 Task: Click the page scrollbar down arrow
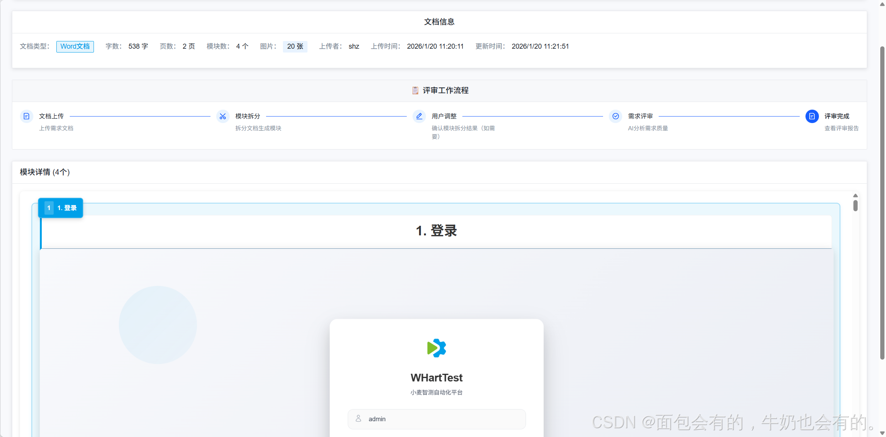pyautogui.click(x=882, y=433)
